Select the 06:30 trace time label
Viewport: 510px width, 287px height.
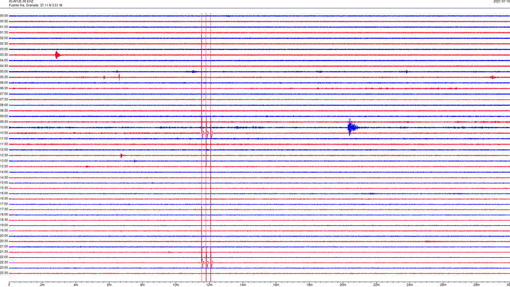(x=4, y=88)
